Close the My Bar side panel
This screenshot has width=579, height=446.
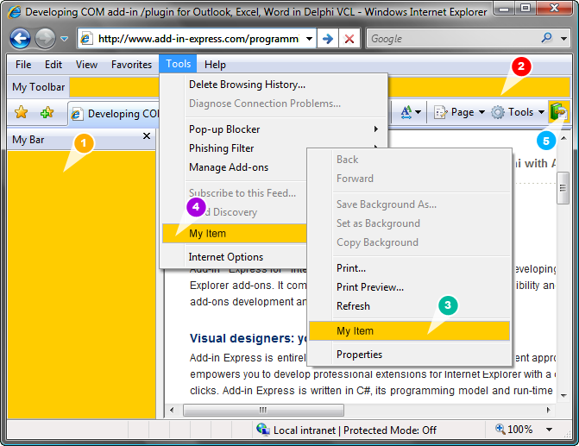146,136
